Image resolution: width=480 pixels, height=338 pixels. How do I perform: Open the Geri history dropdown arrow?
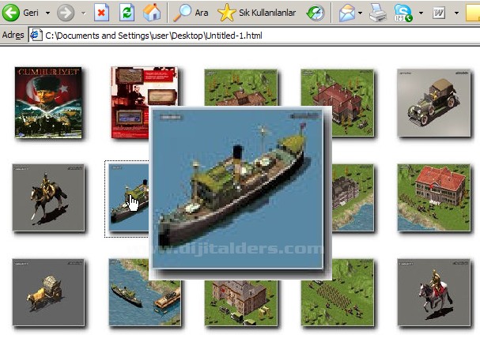47,13
